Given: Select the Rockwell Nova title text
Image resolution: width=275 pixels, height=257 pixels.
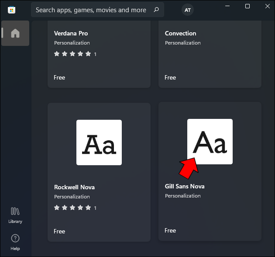Looking at the screenshot, I should tap(74, 187).
